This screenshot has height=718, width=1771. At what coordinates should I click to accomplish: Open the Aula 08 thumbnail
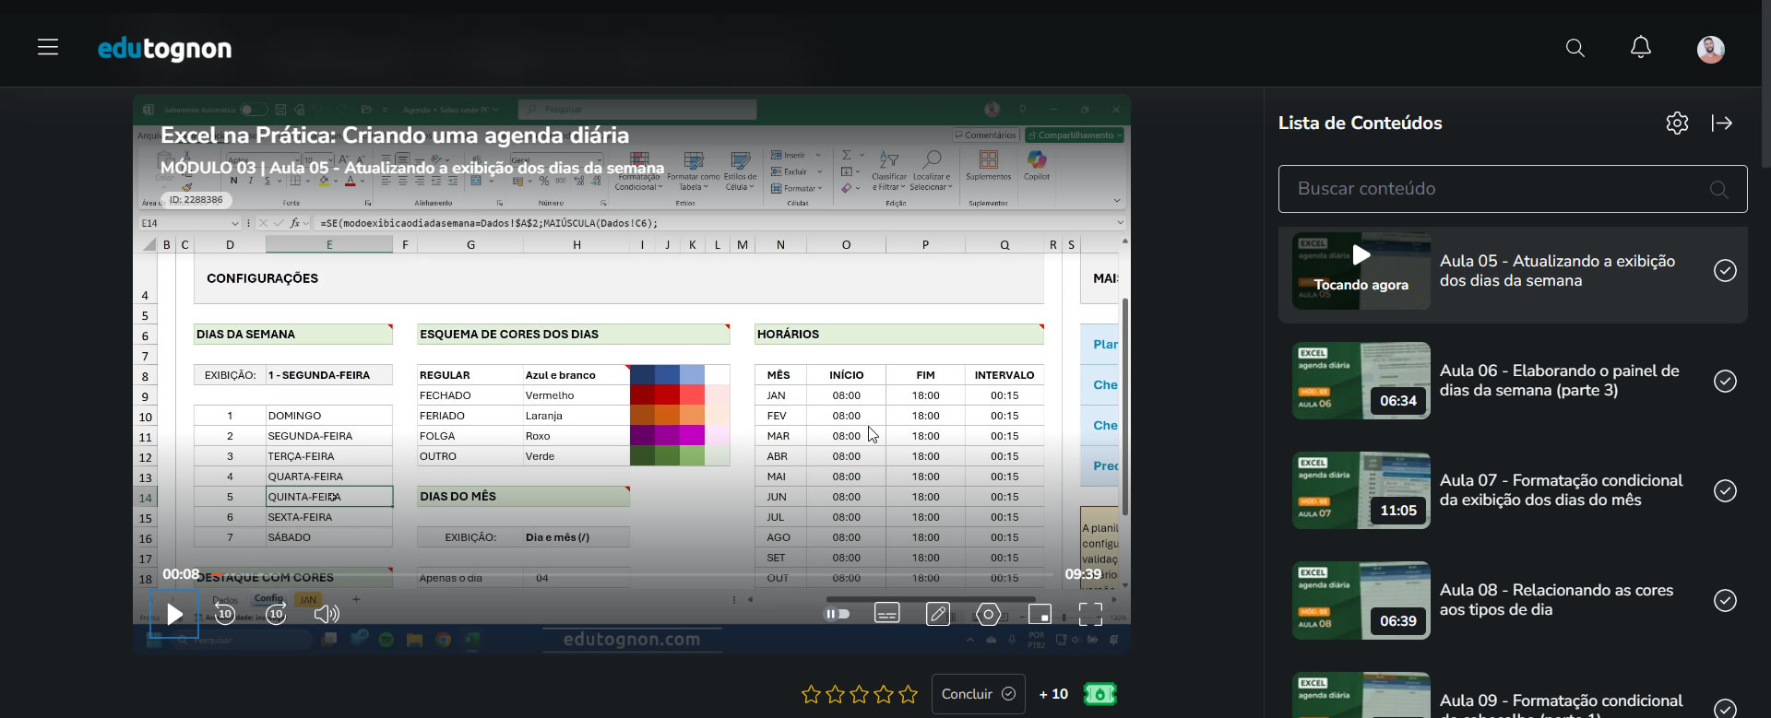tap(1361, 600)
